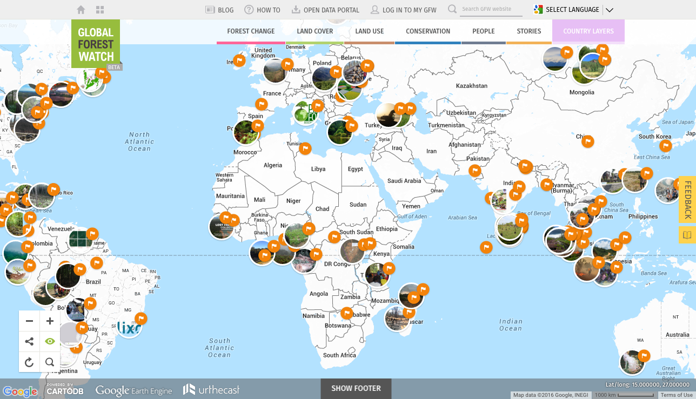
Task: Open the HOW TO help link
Action: click(x=262, y=10)
